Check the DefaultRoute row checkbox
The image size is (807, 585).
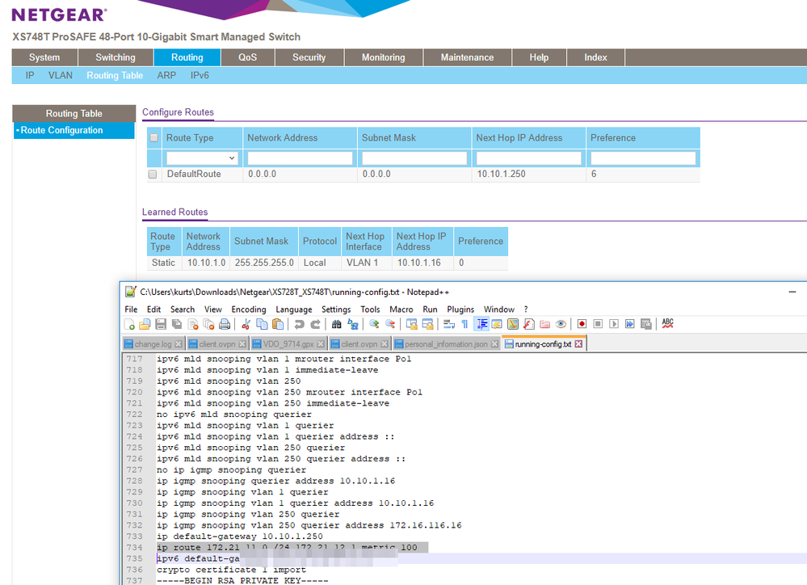point(153,174)
